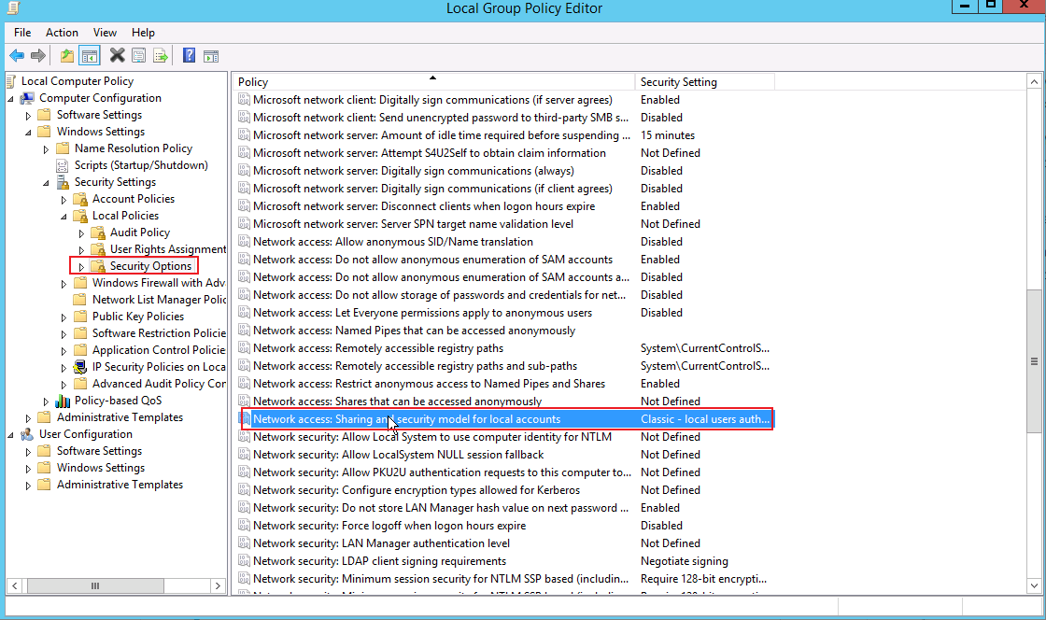1046x620 pixels.
Task: Collapse the Local Policies tree node
Action: pyautogui.click(x=64, y=216)
